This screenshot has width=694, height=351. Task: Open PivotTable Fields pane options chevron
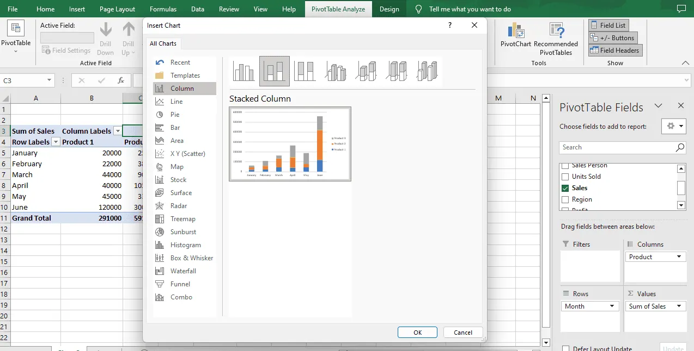pos(658,106)
